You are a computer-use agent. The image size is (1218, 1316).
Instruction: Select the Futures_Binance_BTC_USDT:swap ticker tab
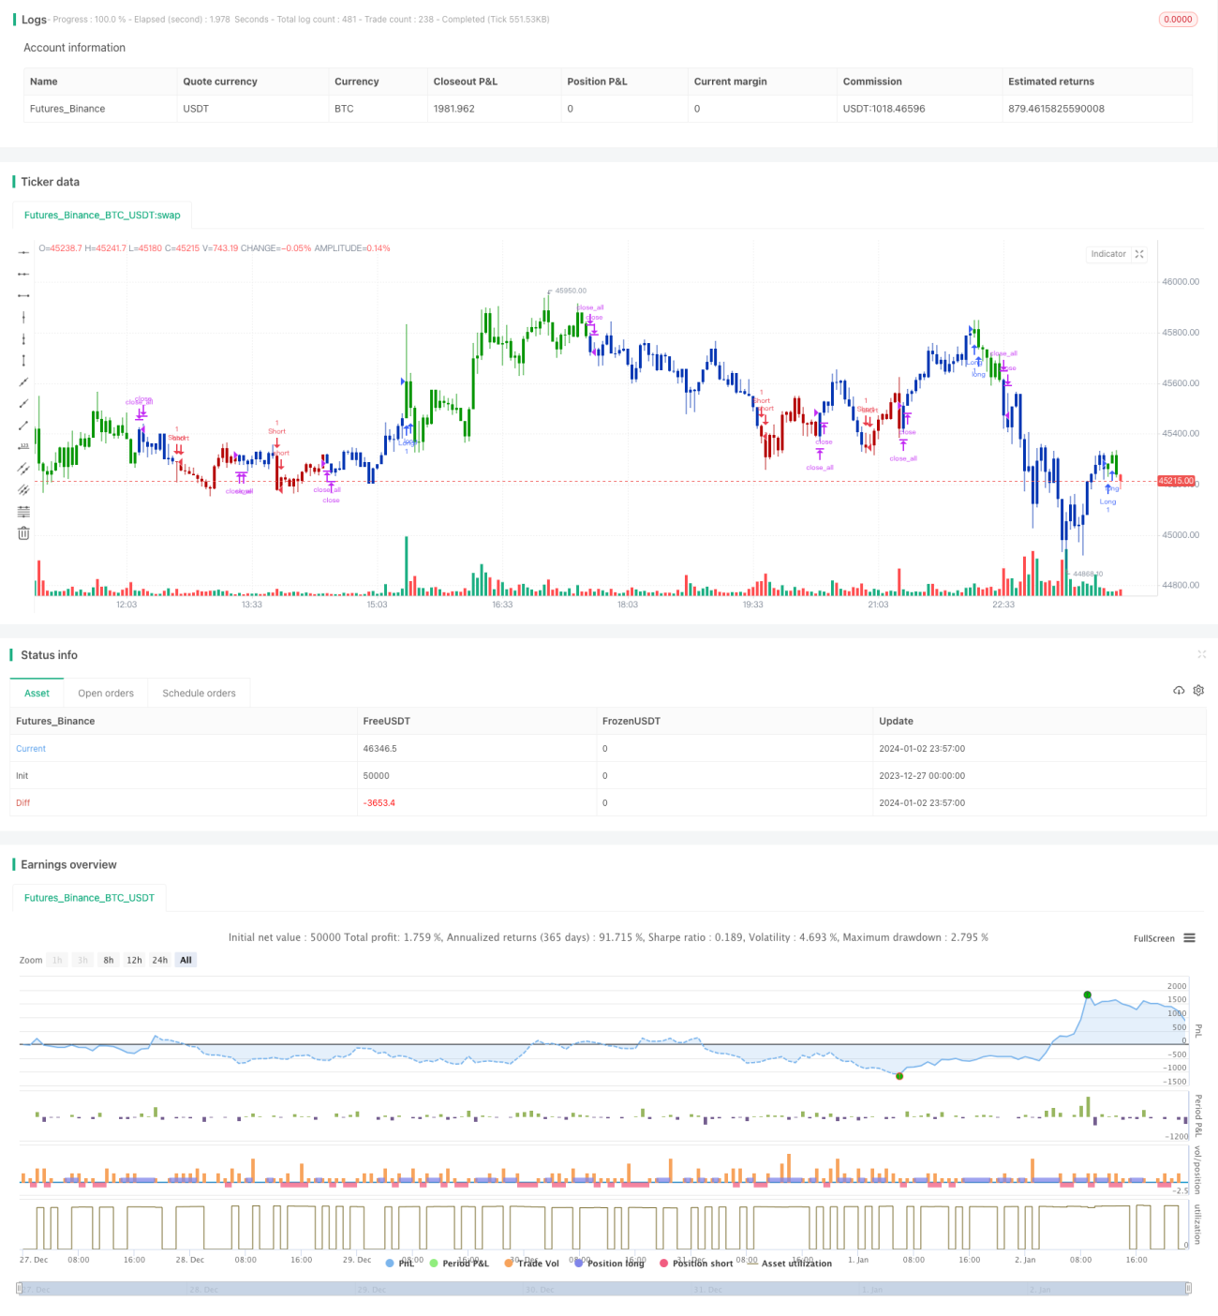pyautogui.click(x=102, y=216)
